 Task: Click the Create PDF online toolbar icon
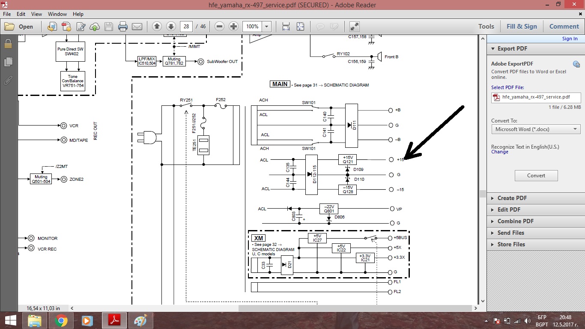click(x=66, y=27)
